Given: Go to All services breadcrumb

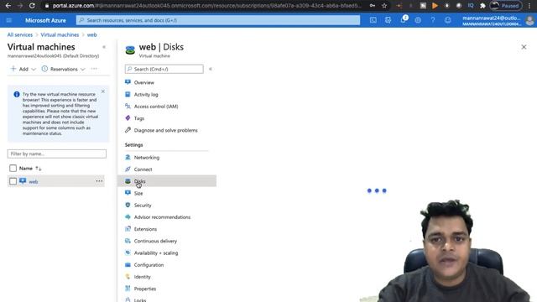Looking at the screenshot, I should (20, 34).
